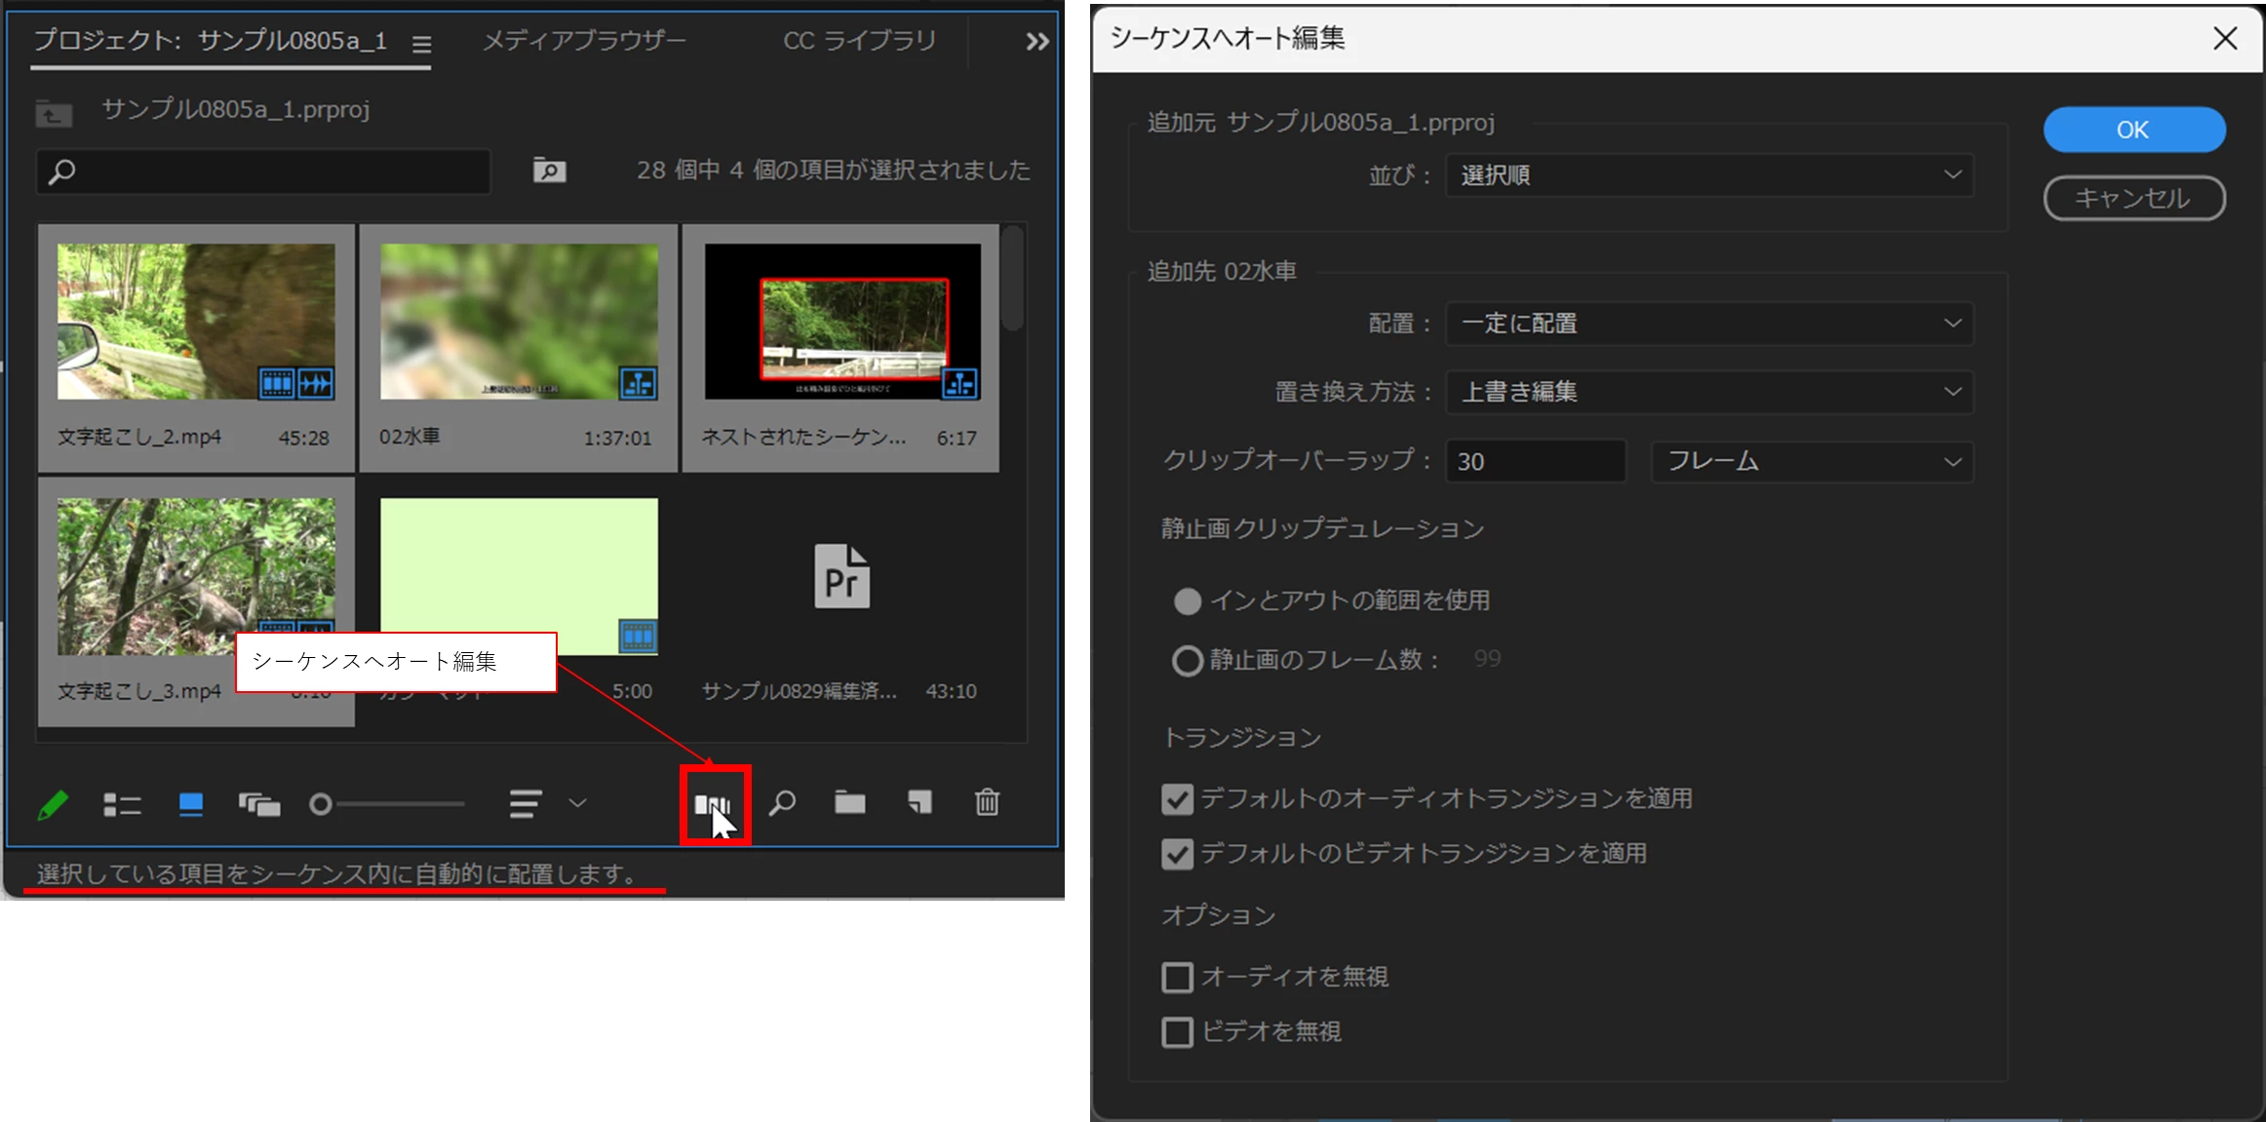This screenshot has width=2266, height=1122.
Task: Click the Find magnifier icon in bottom toolbar
Action: 782,803
